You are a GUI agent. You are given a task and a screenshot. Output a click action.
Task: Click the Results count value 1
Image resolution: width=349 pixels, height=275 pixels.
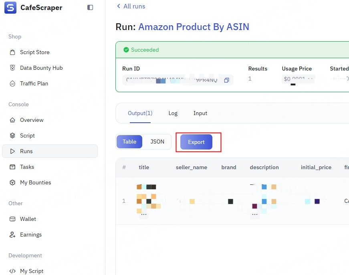click(x=250, y=79)
